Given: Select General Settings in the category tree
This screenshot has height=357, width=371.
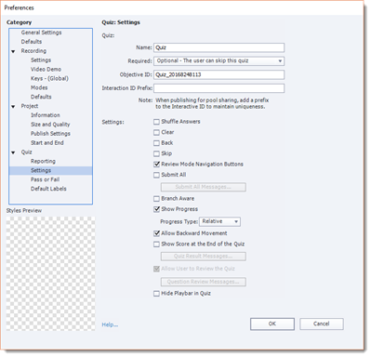Looking at the screenshot, I should pos(41,33).
